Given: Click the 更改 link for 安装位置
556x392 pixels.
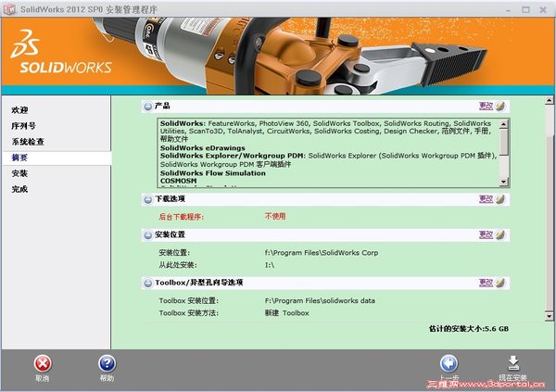Looking at the screenshot, I should tap(486, 234).
